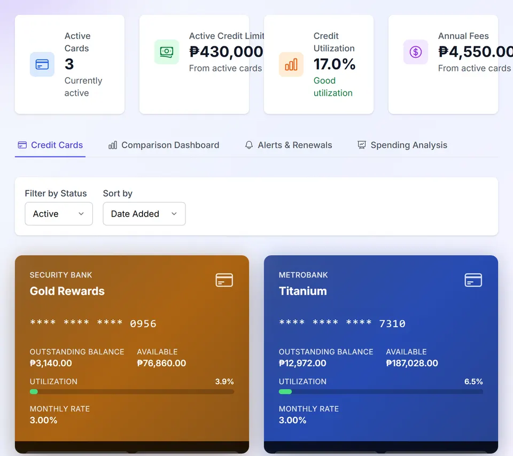The height and width of the screenshot is (456, 513).
Task: Click the METROBANK issuer label
Action: [304, 275]
